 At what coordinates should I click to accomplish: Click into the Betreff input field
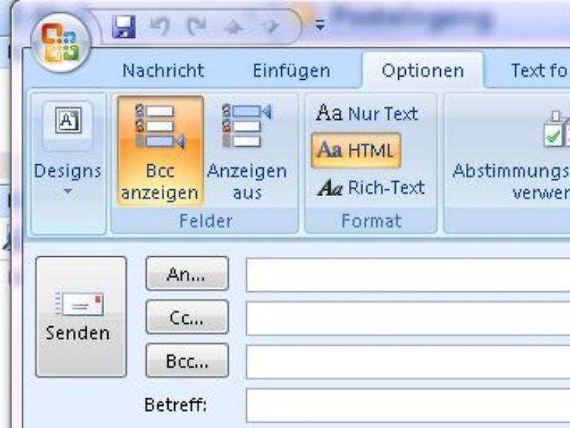[x=407, y=405]
